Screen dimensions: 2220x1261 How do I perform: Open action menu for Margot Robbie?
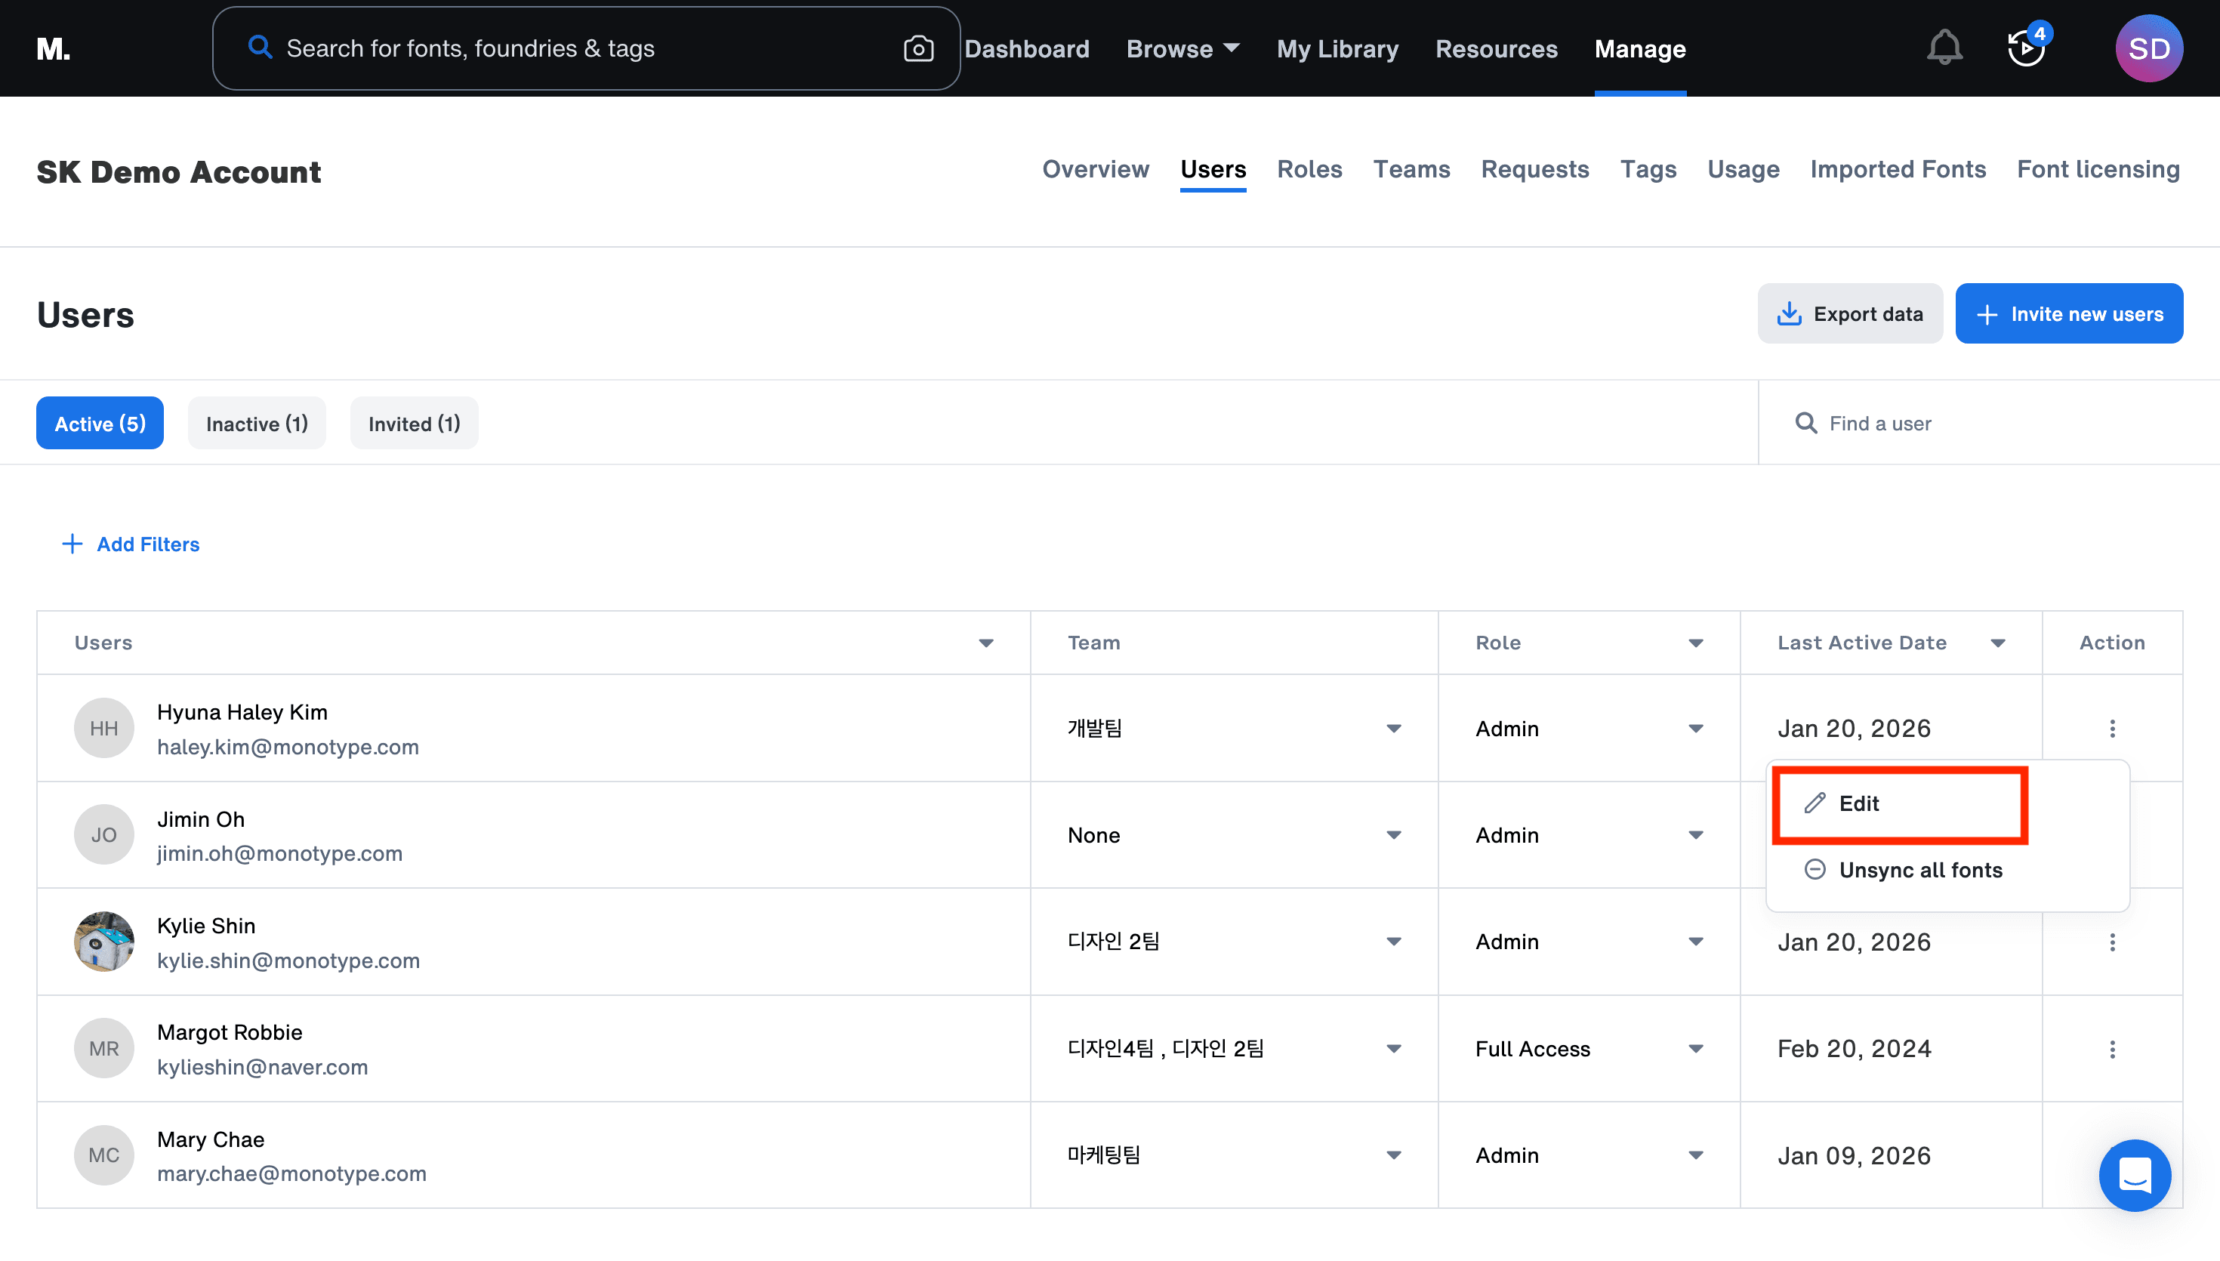point(2112,1049)
